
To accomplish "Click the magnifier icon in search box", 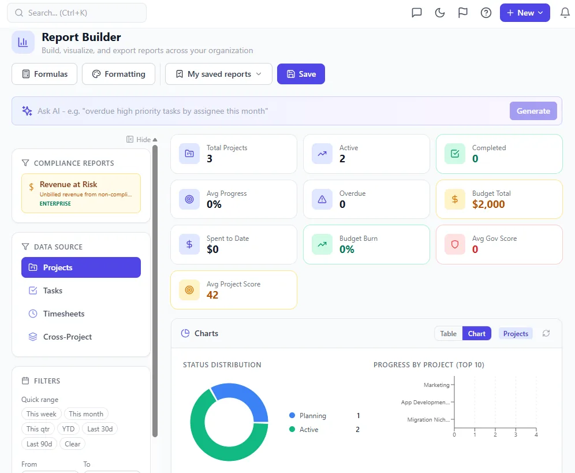I will click(19, 13).
